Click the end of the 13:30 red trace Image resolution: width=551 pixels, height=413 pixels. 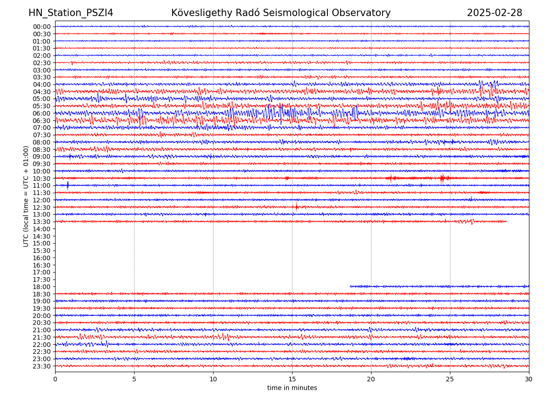506,222
